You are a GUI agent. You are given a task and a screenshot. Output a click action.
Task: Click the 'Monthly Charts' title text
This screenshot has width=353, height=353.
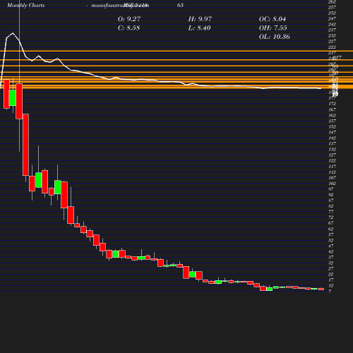[25, 5]
